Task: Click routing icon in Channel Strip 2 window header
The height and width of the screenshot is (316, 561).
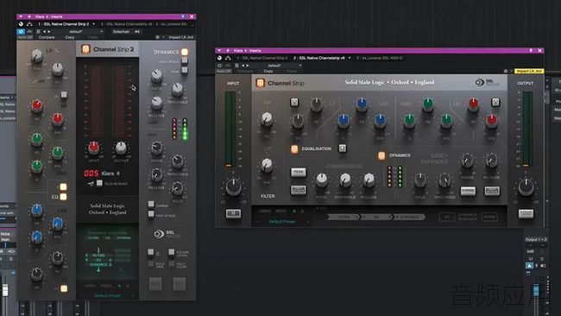Action: [x=29, y=24]
